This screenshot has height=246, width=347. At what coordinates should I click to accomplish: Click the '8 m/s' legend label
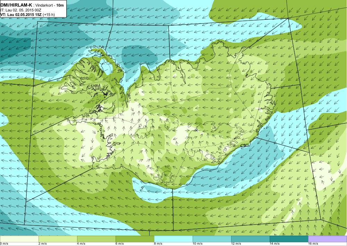(158, 244)
